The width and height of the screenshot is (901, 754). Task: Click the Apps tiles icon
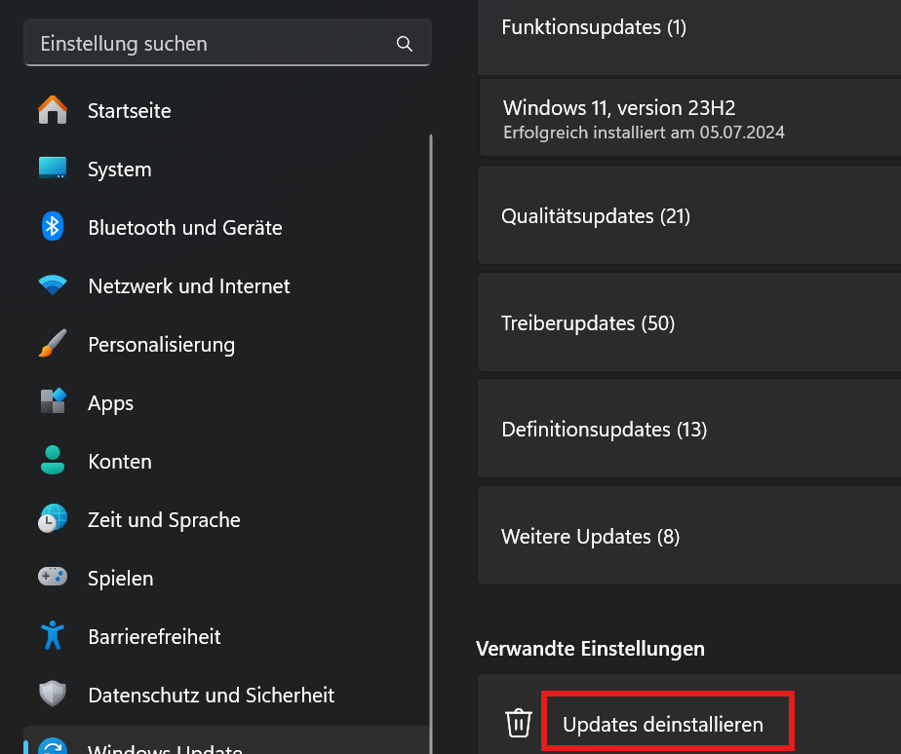point(53,402)
